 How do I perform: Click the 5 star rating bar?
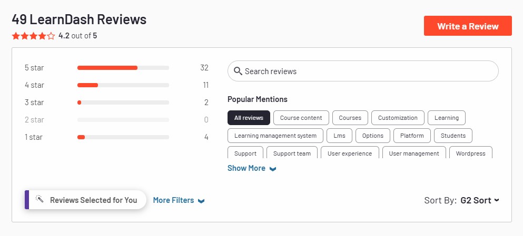pos(123,68)
